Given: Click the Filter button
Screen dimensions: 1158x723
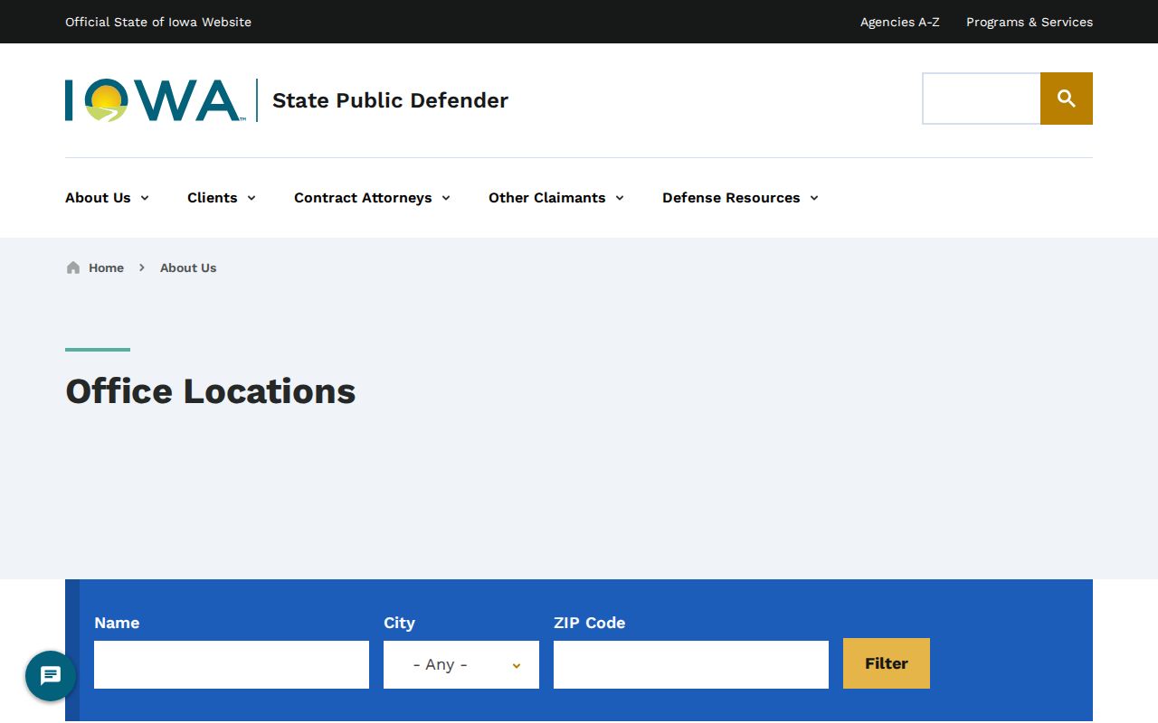Looking at the screenshot, I should [887, 663].
